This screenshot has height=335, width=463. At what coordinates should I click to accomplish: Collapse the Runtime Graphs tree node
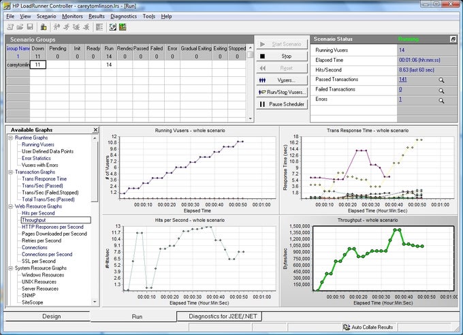pos(10,138)
